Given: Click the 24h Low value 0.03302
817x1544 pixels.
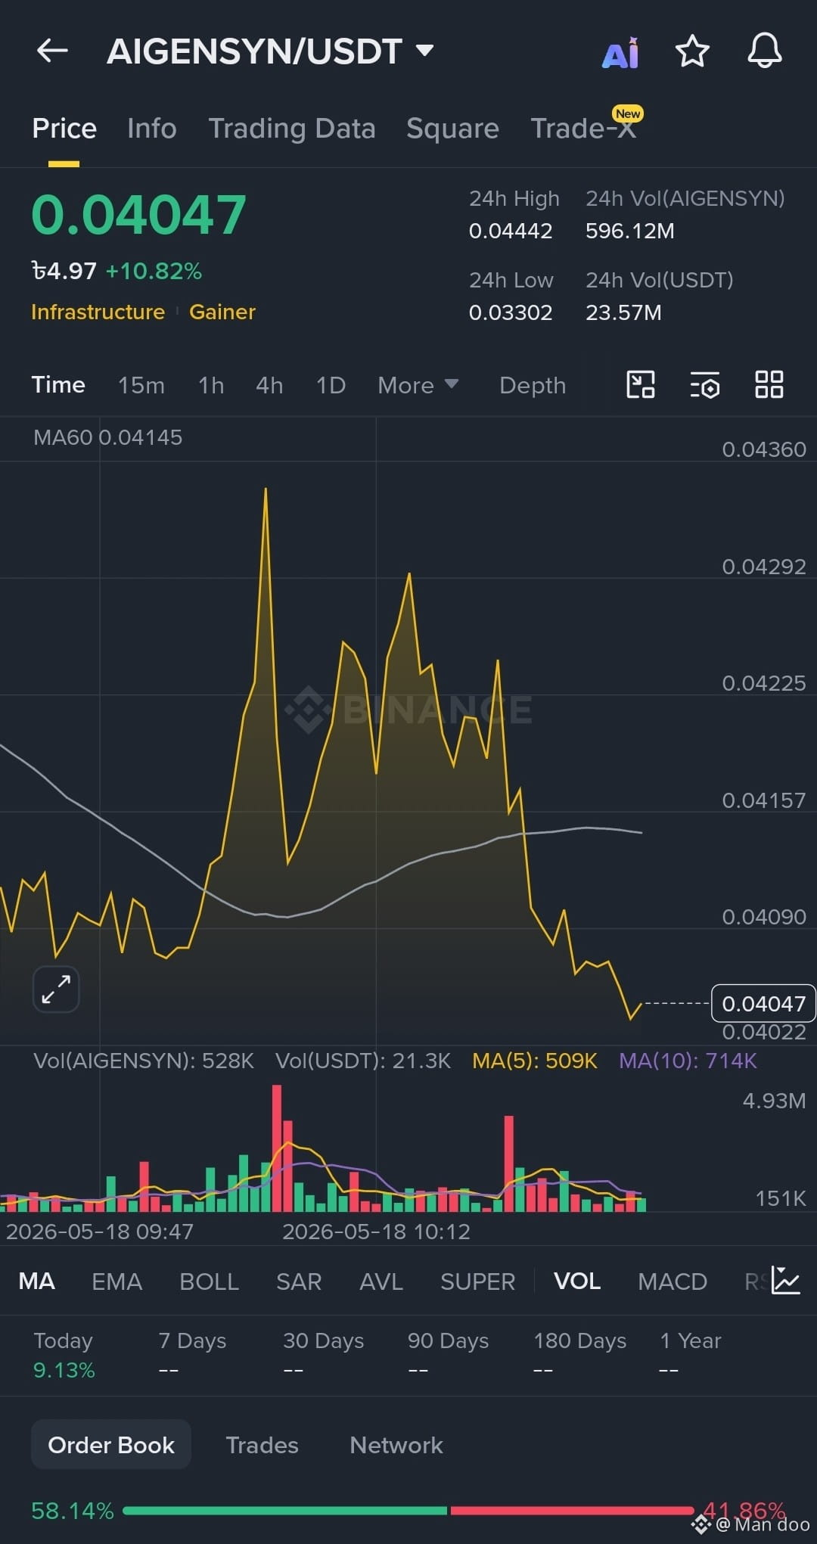Looking at the screenshot, I should coord(511,312).
